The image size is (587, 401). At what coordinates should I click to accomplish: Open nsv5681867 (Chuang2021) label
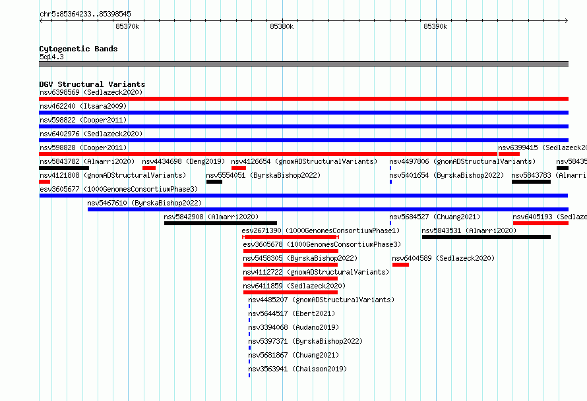(x=293, y=355)
